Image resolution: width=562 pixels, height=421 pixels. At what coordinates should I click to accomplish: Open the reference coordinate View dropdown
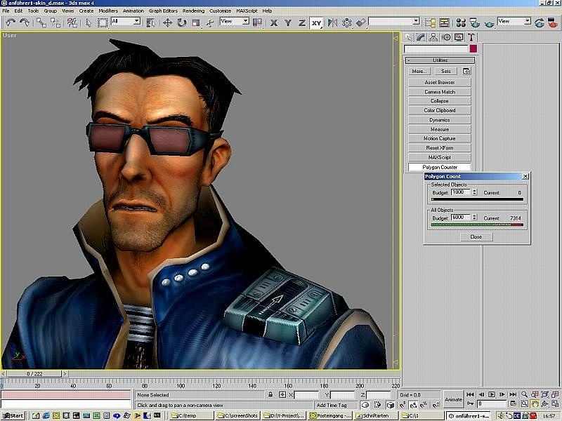(235, 22)
